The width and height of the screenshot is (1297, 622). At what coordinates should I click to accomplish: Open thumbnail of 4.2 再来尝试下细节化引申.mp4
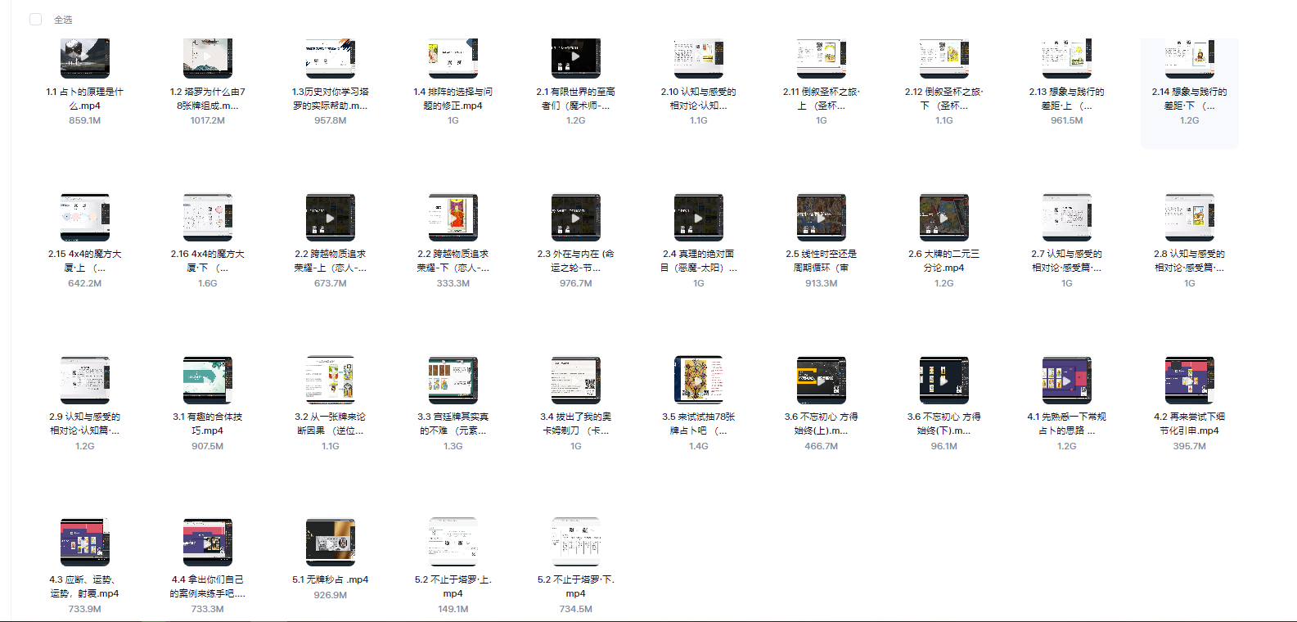tap(1190, 381)
